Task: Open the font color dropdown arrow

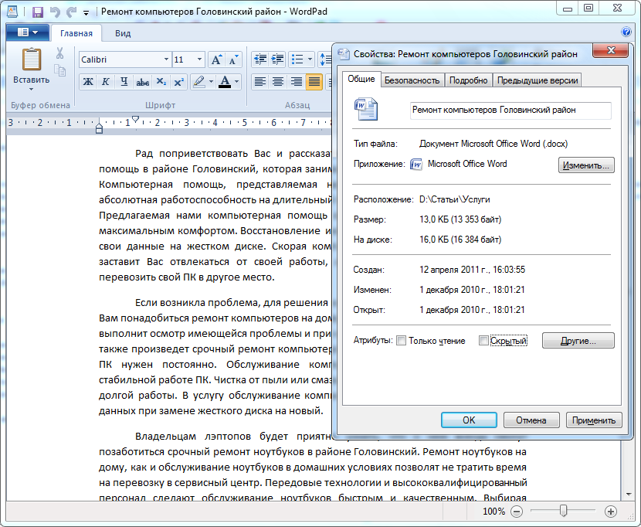Action: pyautogui.click(x=236, y=82)
